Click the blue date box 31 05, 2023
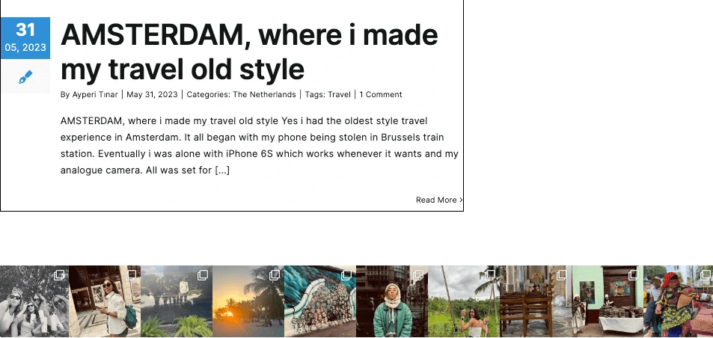713x338 pixels. tap(25, 38)
